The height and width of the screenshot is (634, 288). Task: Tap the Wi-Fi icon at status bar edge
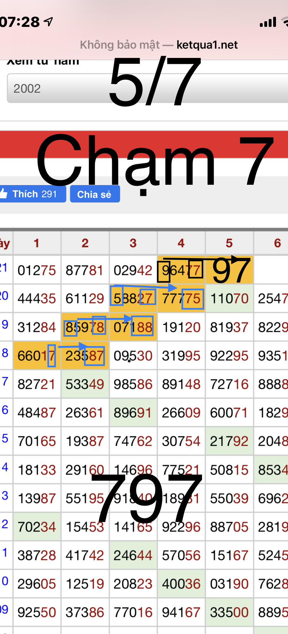click(285, 22)
